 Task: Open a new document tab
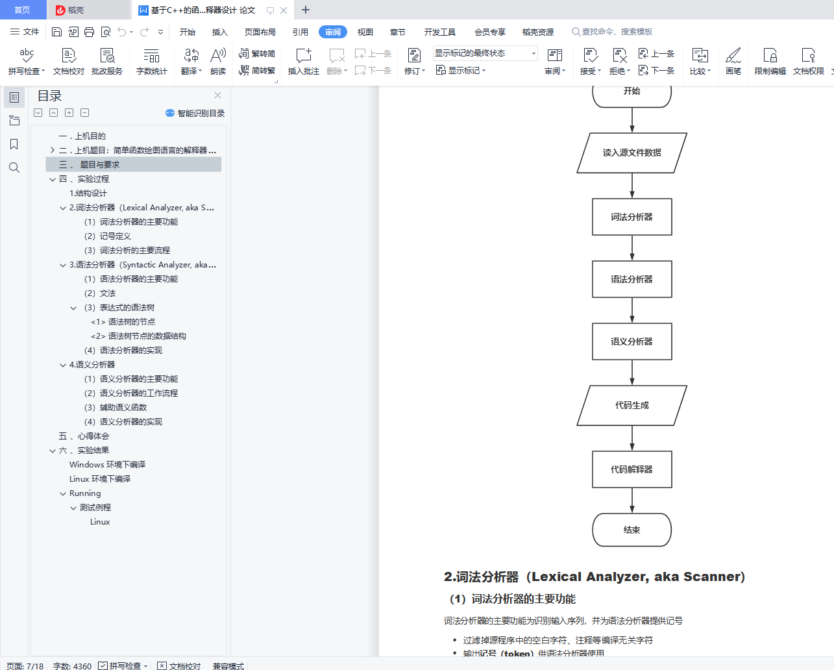pyautogui.click(x=306, y=10)
